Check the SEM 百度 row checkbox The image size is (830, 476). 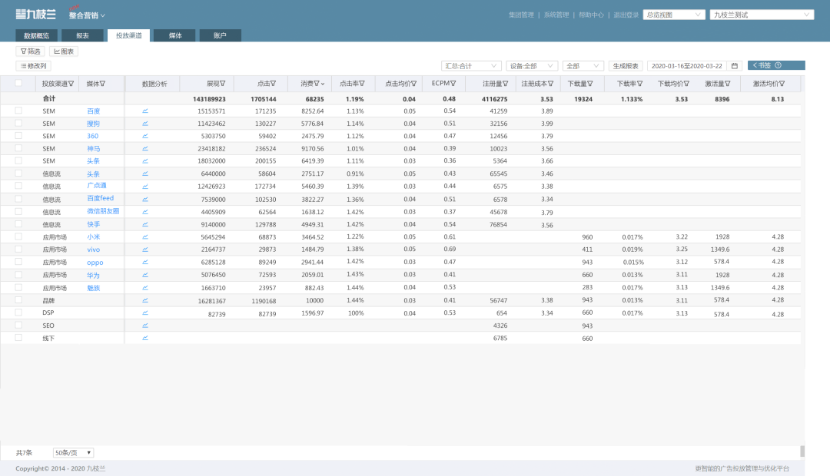tap(18, 111)
